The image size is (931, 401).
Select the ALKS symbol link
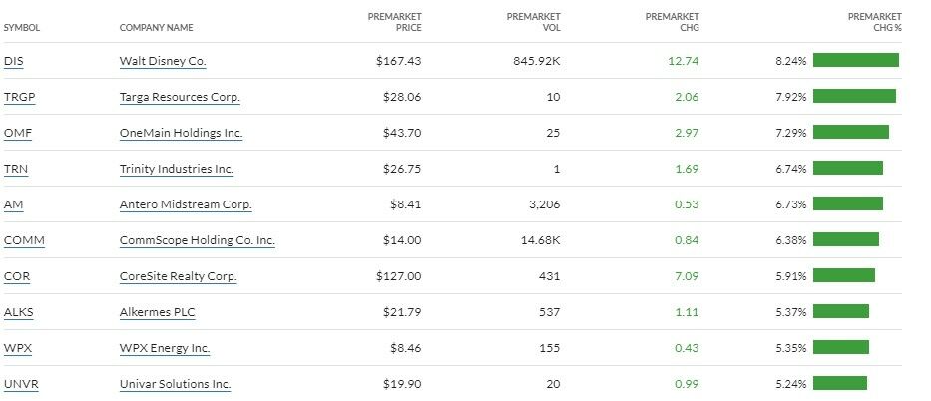point(19,312)
